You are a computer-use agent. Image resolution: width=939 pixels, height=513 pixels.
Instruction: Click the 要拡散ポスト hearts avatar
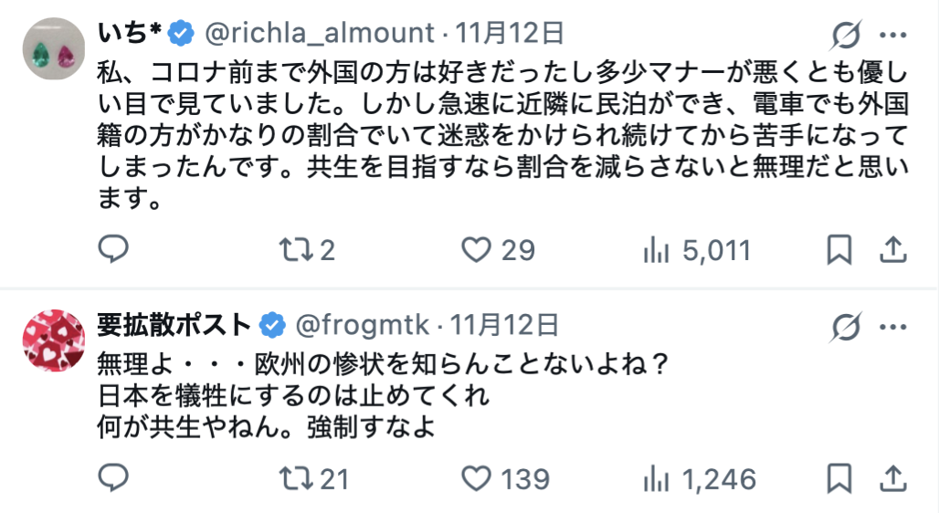tap(53, 340)
